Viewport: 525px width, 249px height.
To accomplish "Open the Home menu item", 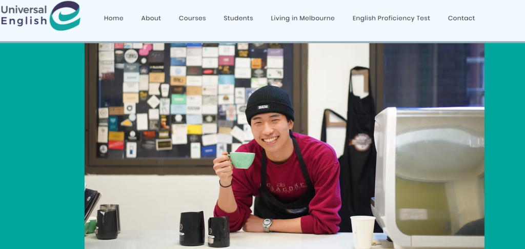I will (113, 18).
